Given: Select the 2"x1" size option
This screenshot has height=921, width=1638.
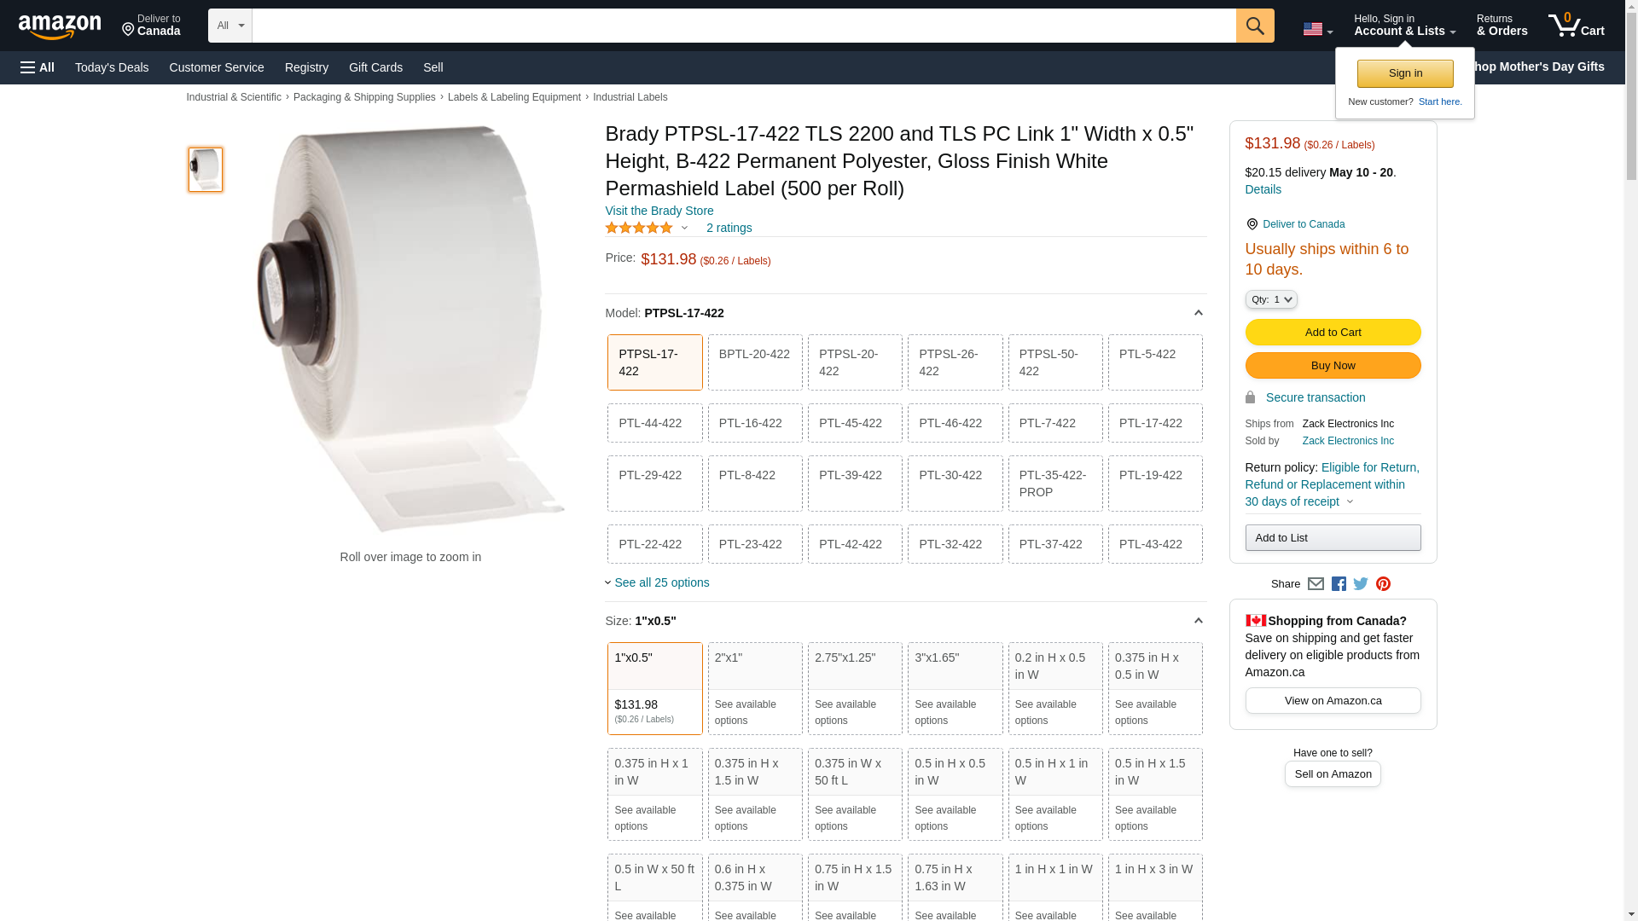Looking at the screenshot, I should pyautogui.click(x=755, y=688).
